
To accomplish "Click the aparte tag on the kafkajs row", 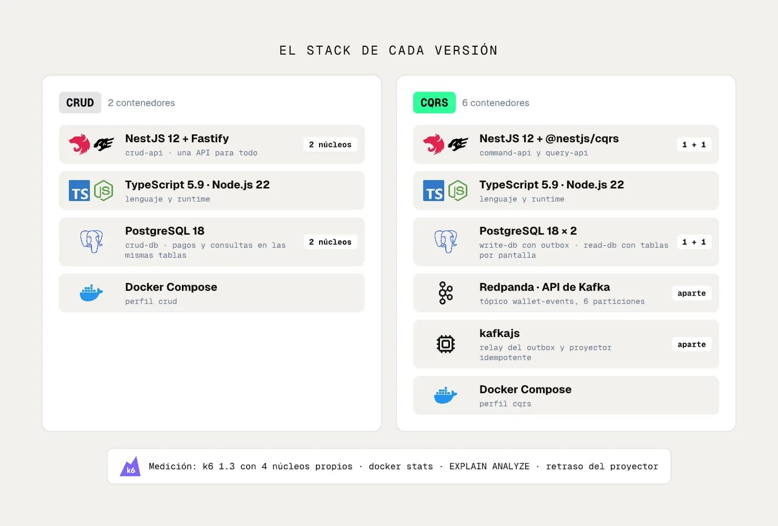I will point(692,344).
